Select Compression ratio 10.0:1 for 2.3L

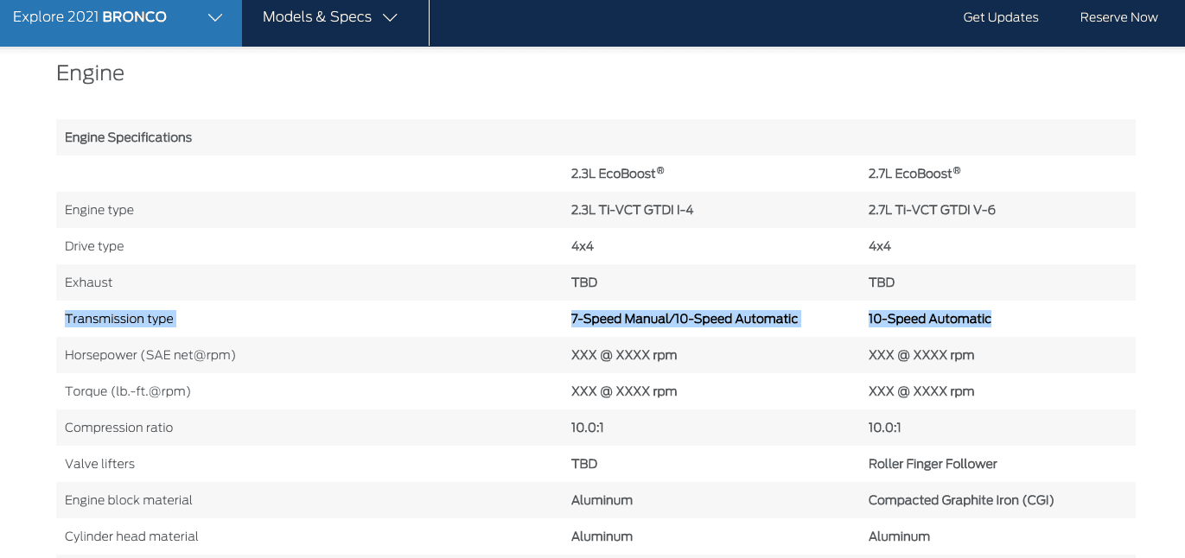pyautogui.click(x=588, y=428)
